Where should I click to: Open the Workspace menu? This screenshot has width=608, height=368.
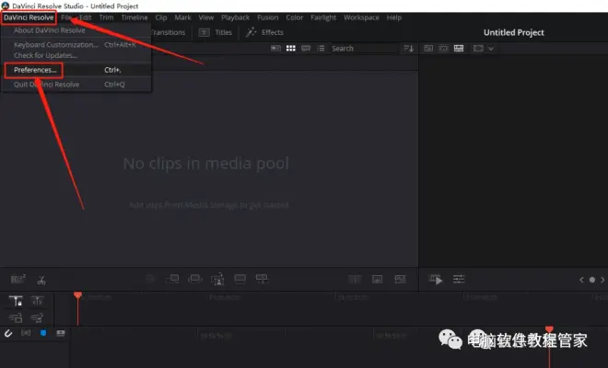(x=361, y=17)
